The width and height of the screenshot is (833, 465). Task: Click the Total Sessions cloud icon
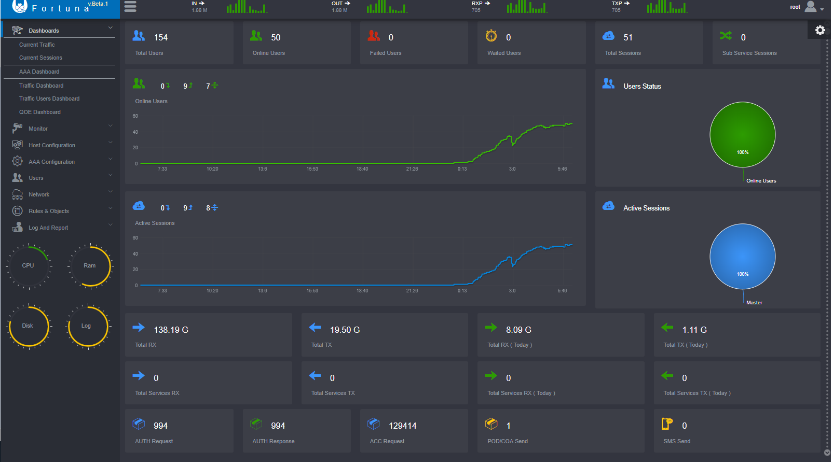[x=608, y=36]
